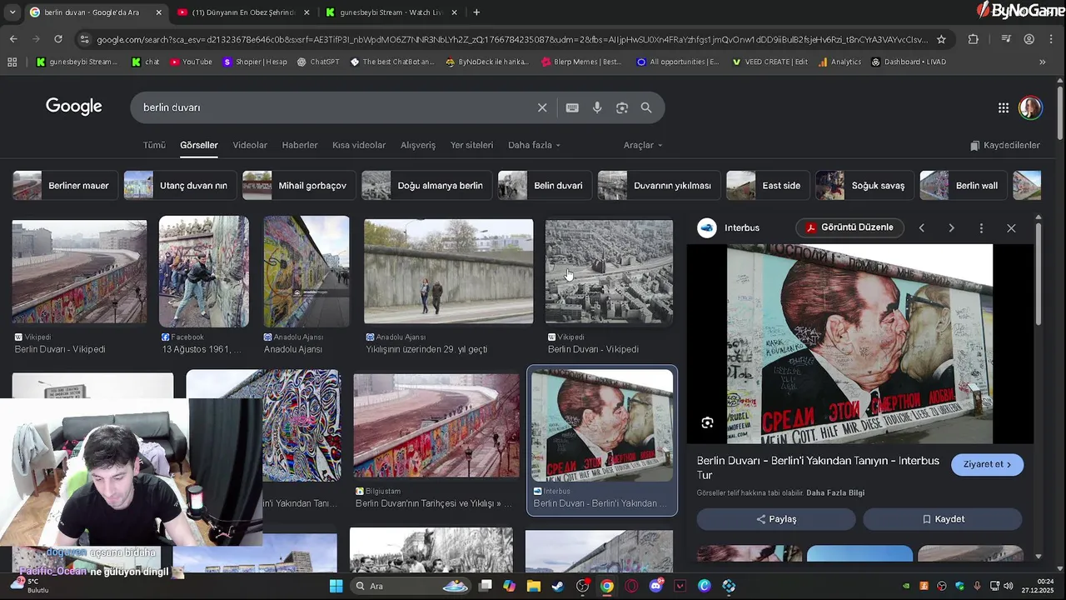
Task: Open the Kısa videolar tab
Action: [359, 145]
